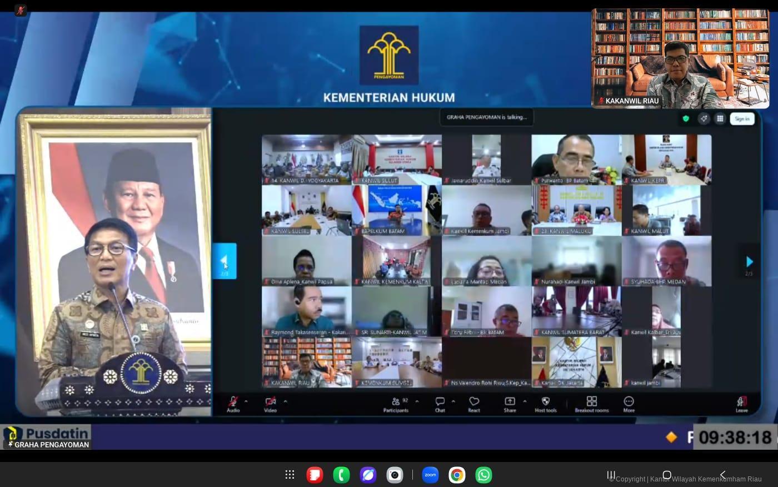
Task: Click the green encryption shield icon
Action: click(686, 118)
